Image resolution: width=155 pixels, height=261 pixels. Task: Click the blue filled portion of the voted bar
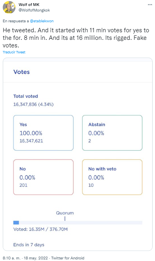[x=16, y=223]
